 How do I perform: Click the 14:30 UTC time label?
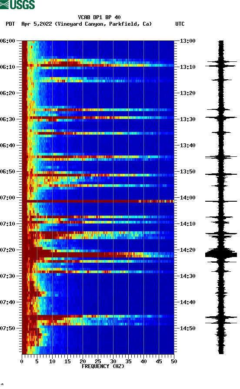point(187,276)
